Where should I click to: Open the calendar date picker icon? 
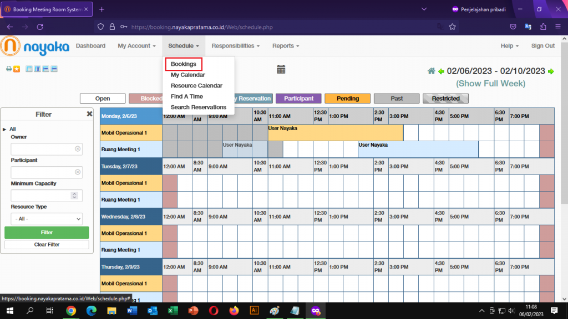[x=281, y=69]
